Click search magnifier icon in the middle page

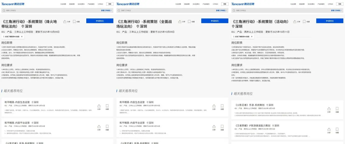click(x=119, y=11)
